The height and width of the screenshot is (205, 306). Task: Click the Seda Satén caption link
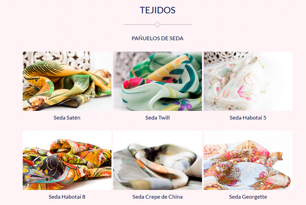(x=67, y=118)
